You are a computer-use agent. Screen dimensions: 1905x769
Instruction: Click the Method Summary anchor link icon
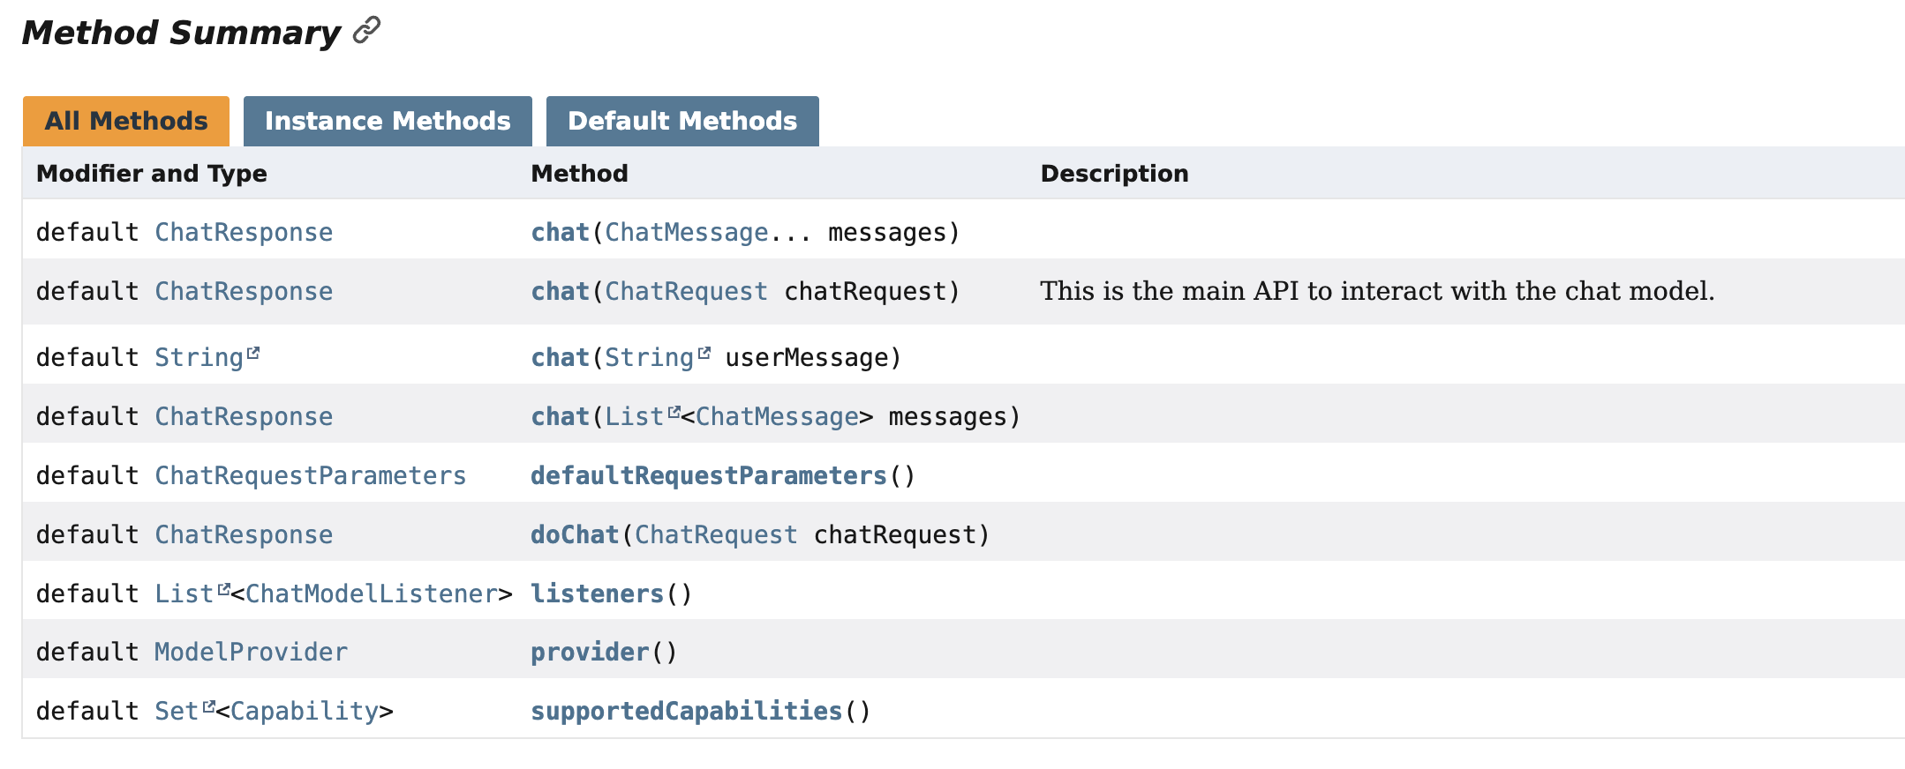(366, 31)
